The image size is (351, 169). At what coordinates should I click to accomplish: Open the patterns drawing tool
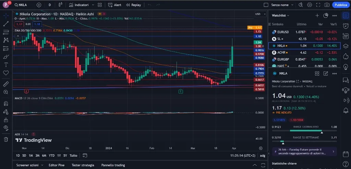(x=6, y=40)
